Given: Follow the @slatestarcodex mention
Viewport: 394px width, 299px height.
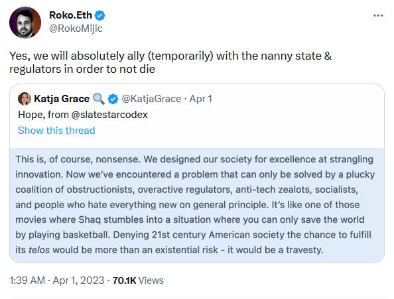Looking at the screenshot, I should click(x=109, y=115).
